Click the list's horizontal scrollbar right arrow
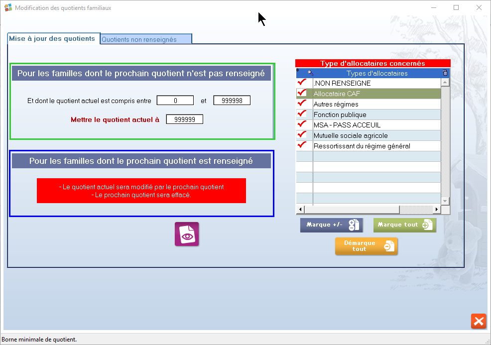This screenshot has width=491, height=345. tap(437, 209)
